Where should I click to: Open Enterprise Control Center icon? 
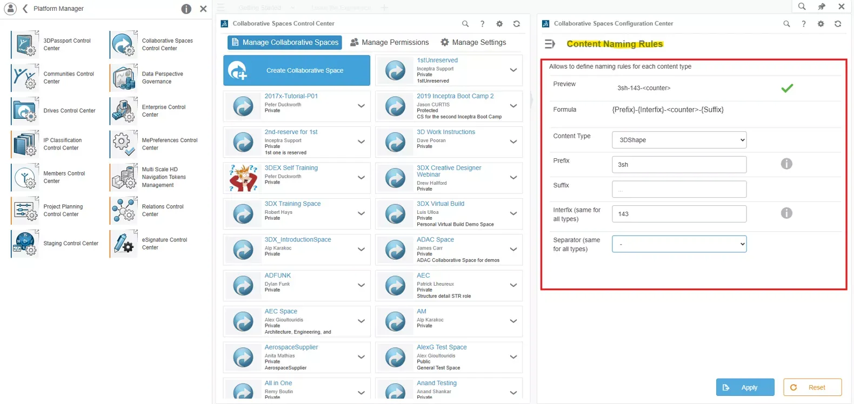(x=124, y=111)
